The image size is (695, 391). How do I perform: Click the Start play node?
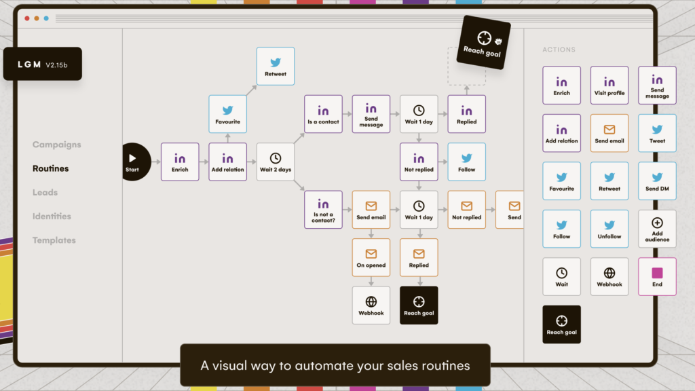pyautogui.click(x=136, y=162)
